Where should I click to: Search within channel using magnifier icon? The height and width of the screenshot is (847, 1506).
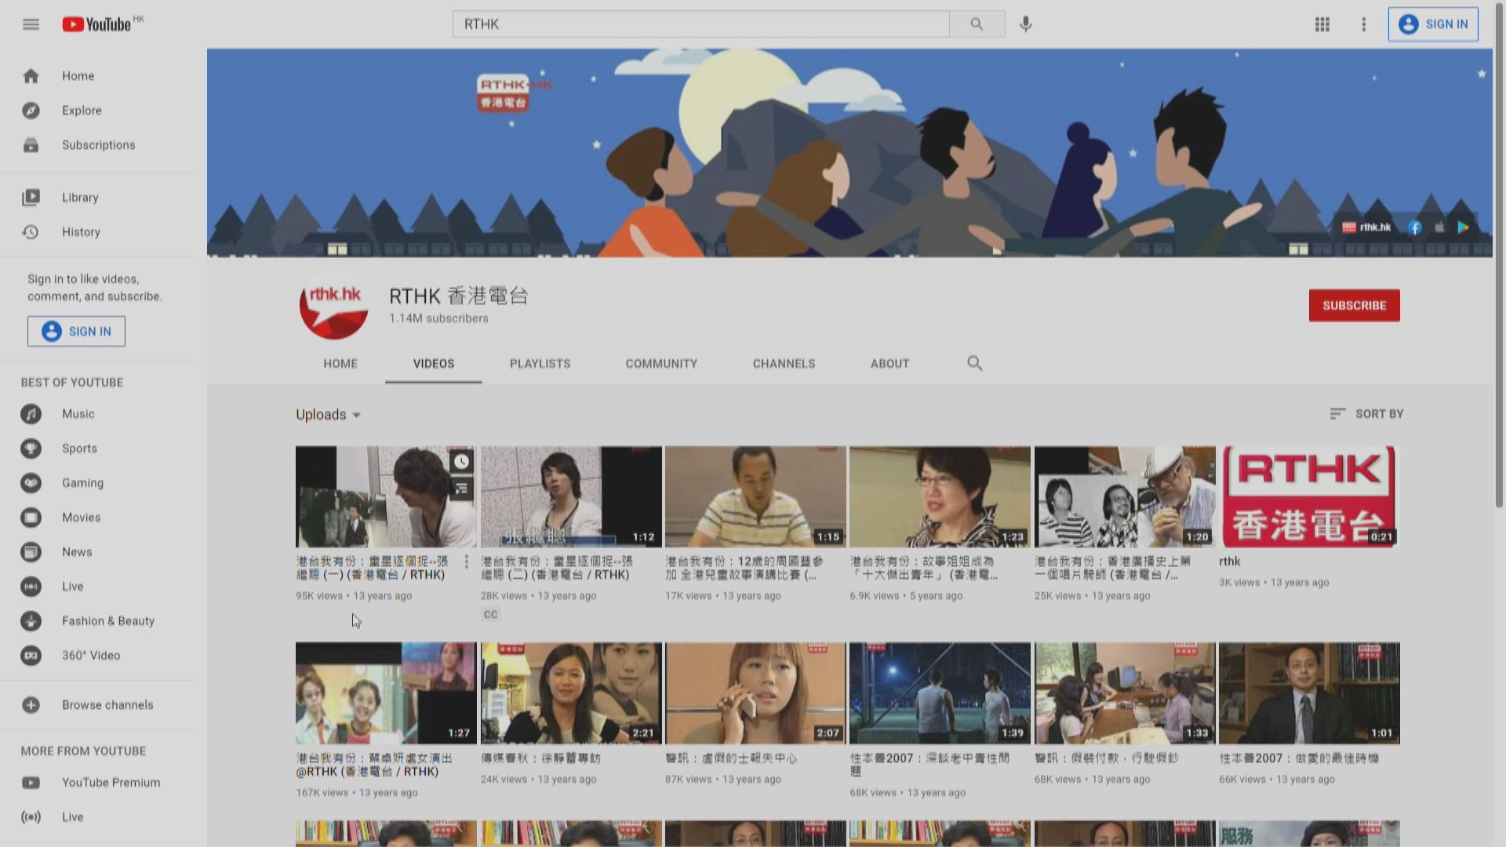coord(974,363)
